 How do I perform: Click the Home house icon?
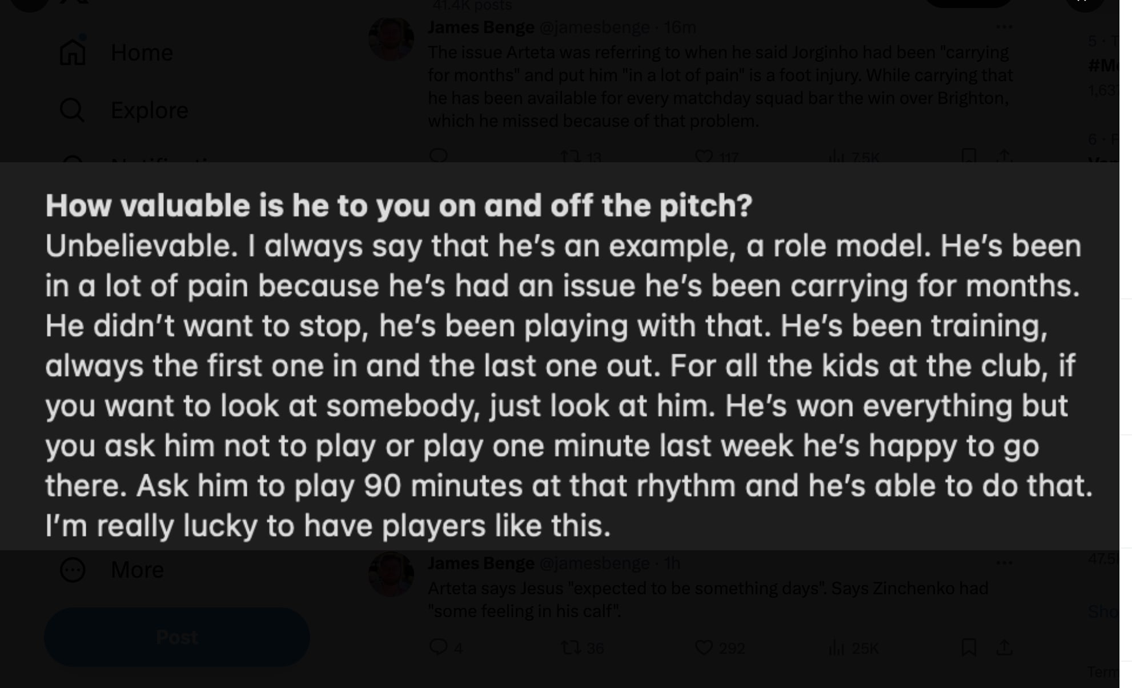click(x=73, y=53)
